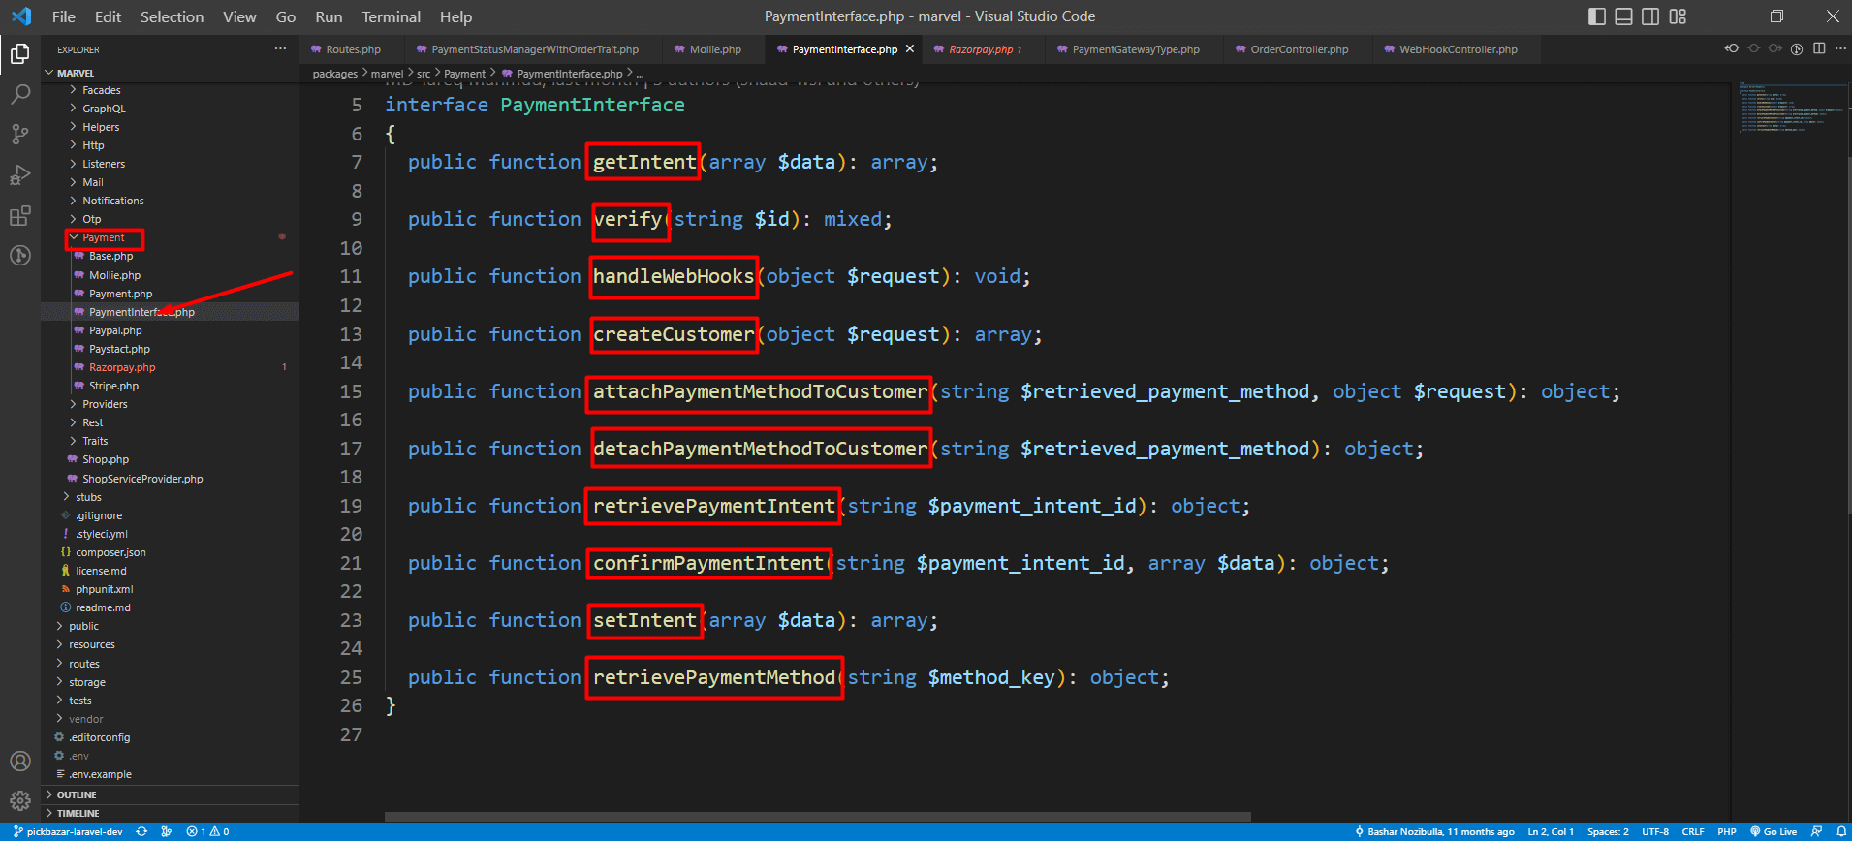Click the pickbazar-laravel-dev branch indicator
Screen dimensions: 1852x841
pyautogui.click(x=68, y=831)
